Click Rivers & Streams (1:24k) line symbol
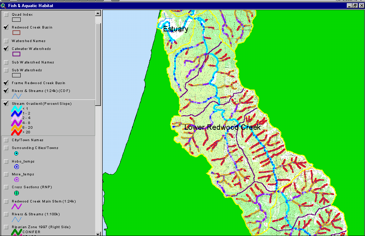Image resolution: width=365 pixels, height=236 pixels. point(16,96)
